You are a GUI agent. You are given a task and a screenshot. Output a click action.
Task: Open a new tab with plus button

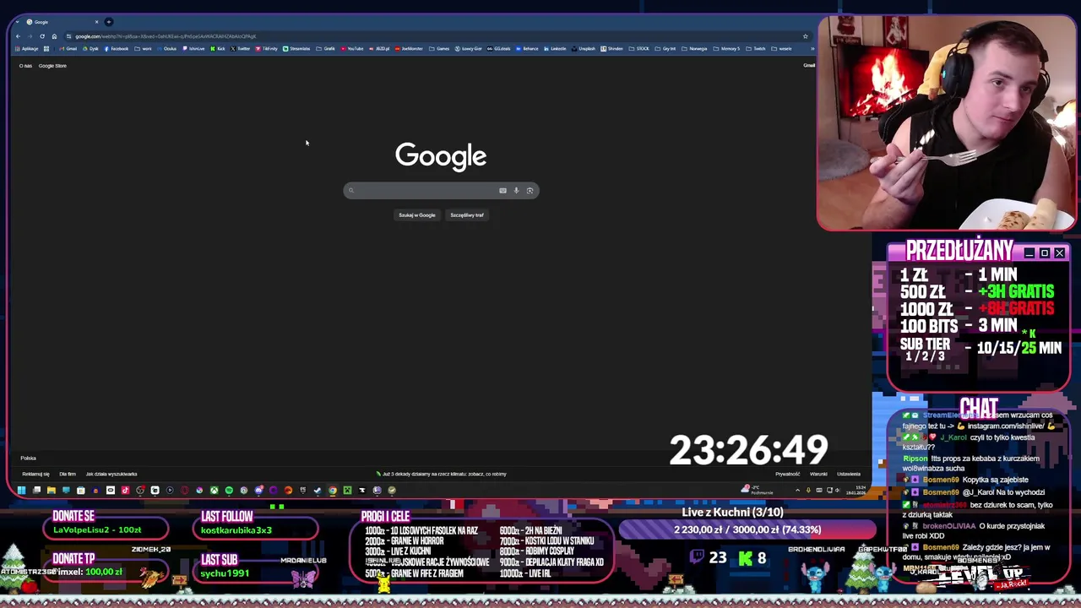coord(109,22)
